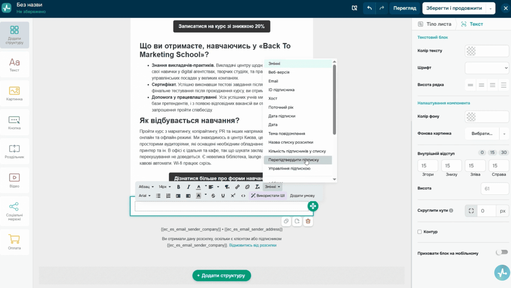
Task: Open the Шрифт font dropdown in panel
Action: tap(487, 68)
